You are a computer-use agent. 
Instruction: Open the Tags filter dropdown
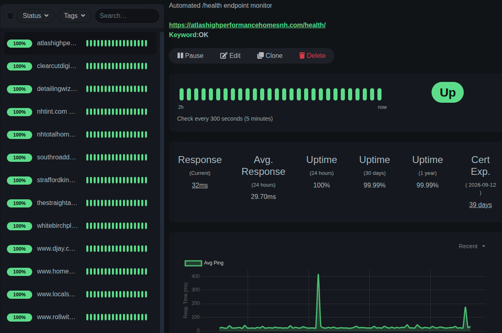[x=75, y=16]
